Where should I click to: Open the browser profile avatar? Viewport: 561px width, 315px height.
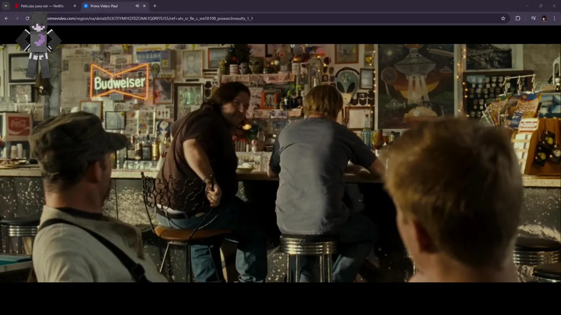point(544,18)
